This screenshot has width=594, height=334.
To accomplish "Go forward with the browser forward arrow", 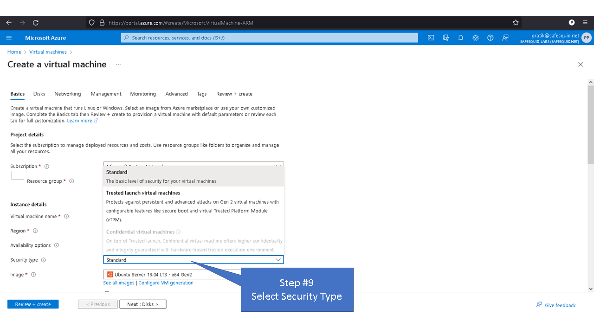I will click(x=22, y=22).
